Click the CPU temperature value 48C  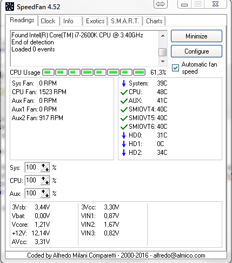(162, 92)
